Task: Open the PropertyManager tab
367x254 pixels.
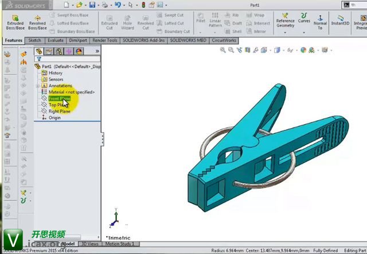Action: (x=49, y=51)
